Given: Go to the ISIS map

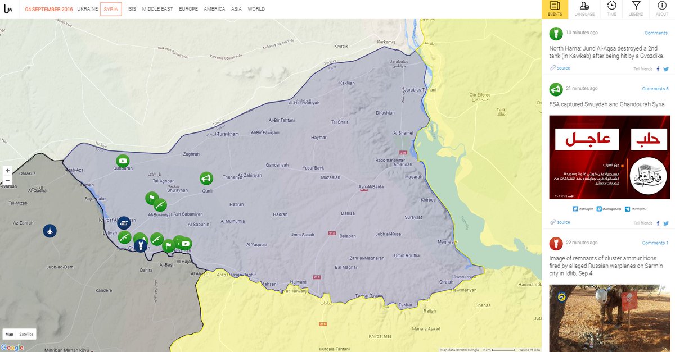Looking at the screenshot, I should click(x=132, y=9).
